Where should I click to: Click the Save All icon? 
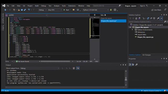pos(25,10)
